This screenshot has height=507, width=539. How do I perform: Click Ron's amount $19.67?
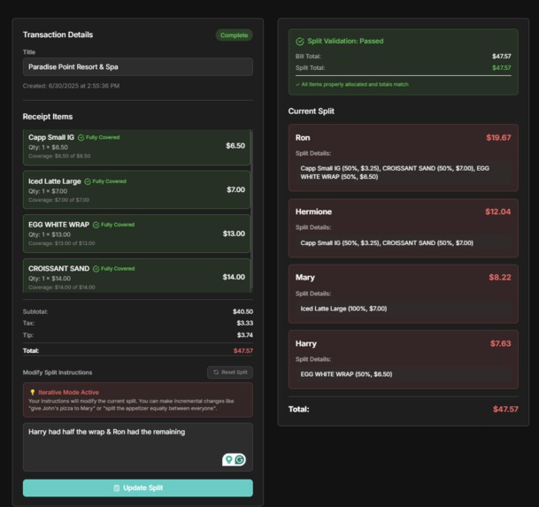point(498,138)
